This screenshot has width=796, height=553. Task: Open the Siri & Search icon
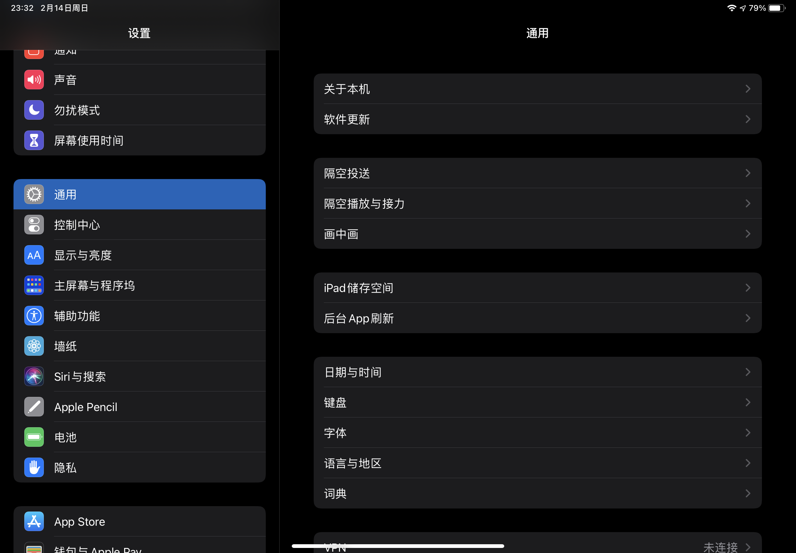[34, 376]
